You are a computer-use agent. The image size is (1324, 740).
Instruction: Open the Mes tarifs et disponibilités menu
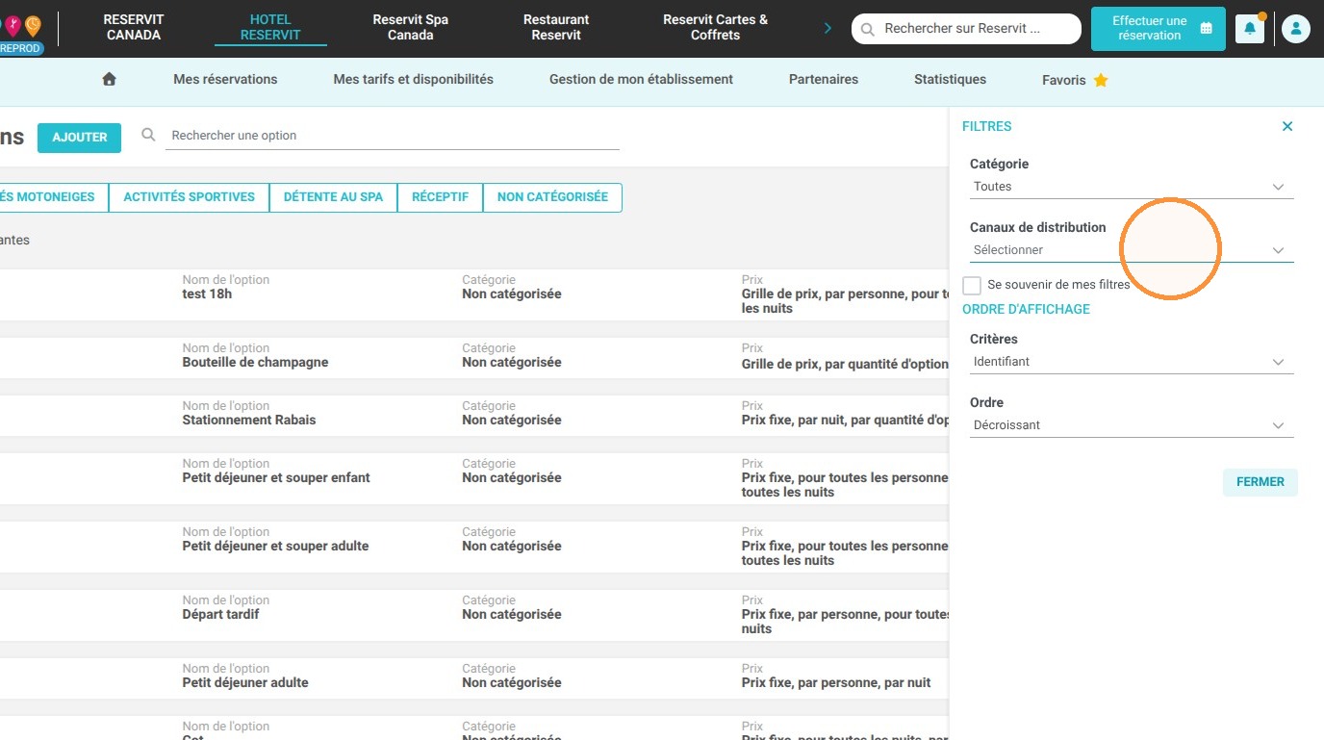413,80
